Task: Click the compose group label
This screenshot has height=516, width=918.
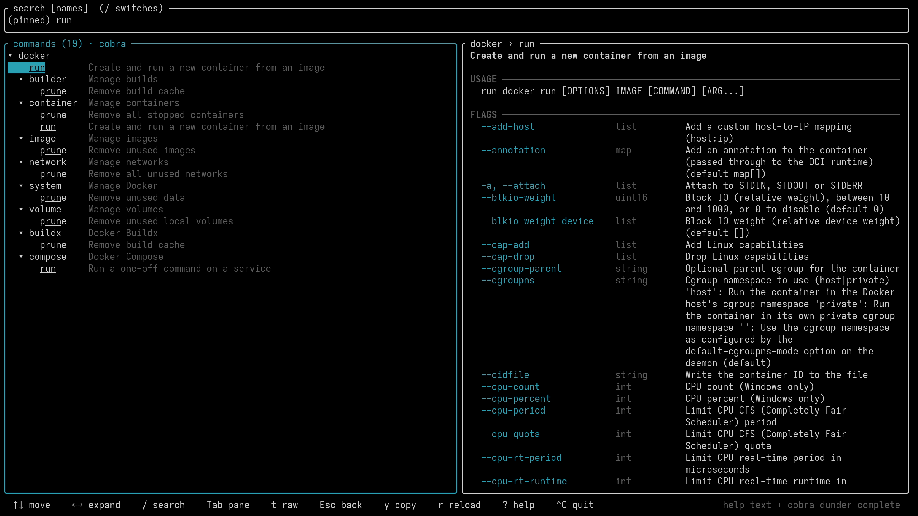Action: click(x=48, y=257)
